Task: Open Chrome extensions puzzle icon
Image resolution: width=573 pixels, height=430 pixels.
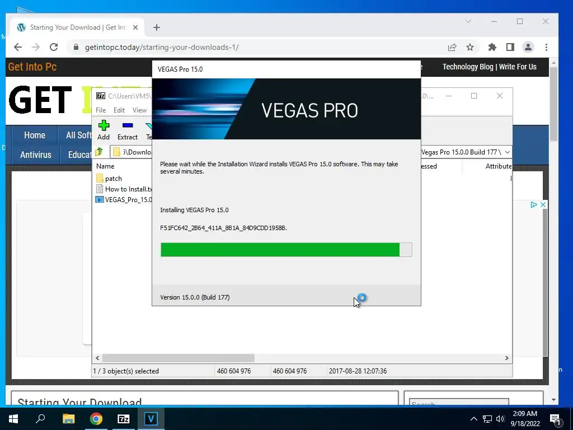Action: point(492,47)
